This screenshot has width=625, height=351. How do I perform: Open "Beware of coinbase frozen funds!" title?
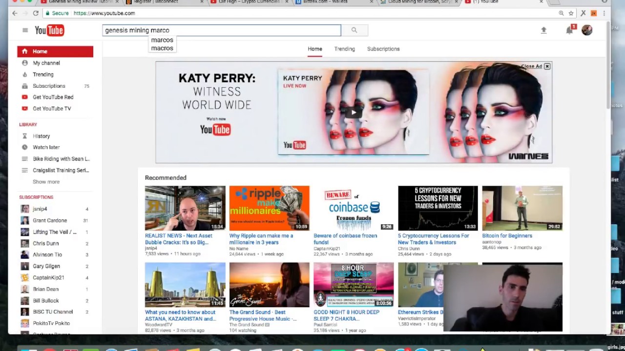[x=345, y=239]
